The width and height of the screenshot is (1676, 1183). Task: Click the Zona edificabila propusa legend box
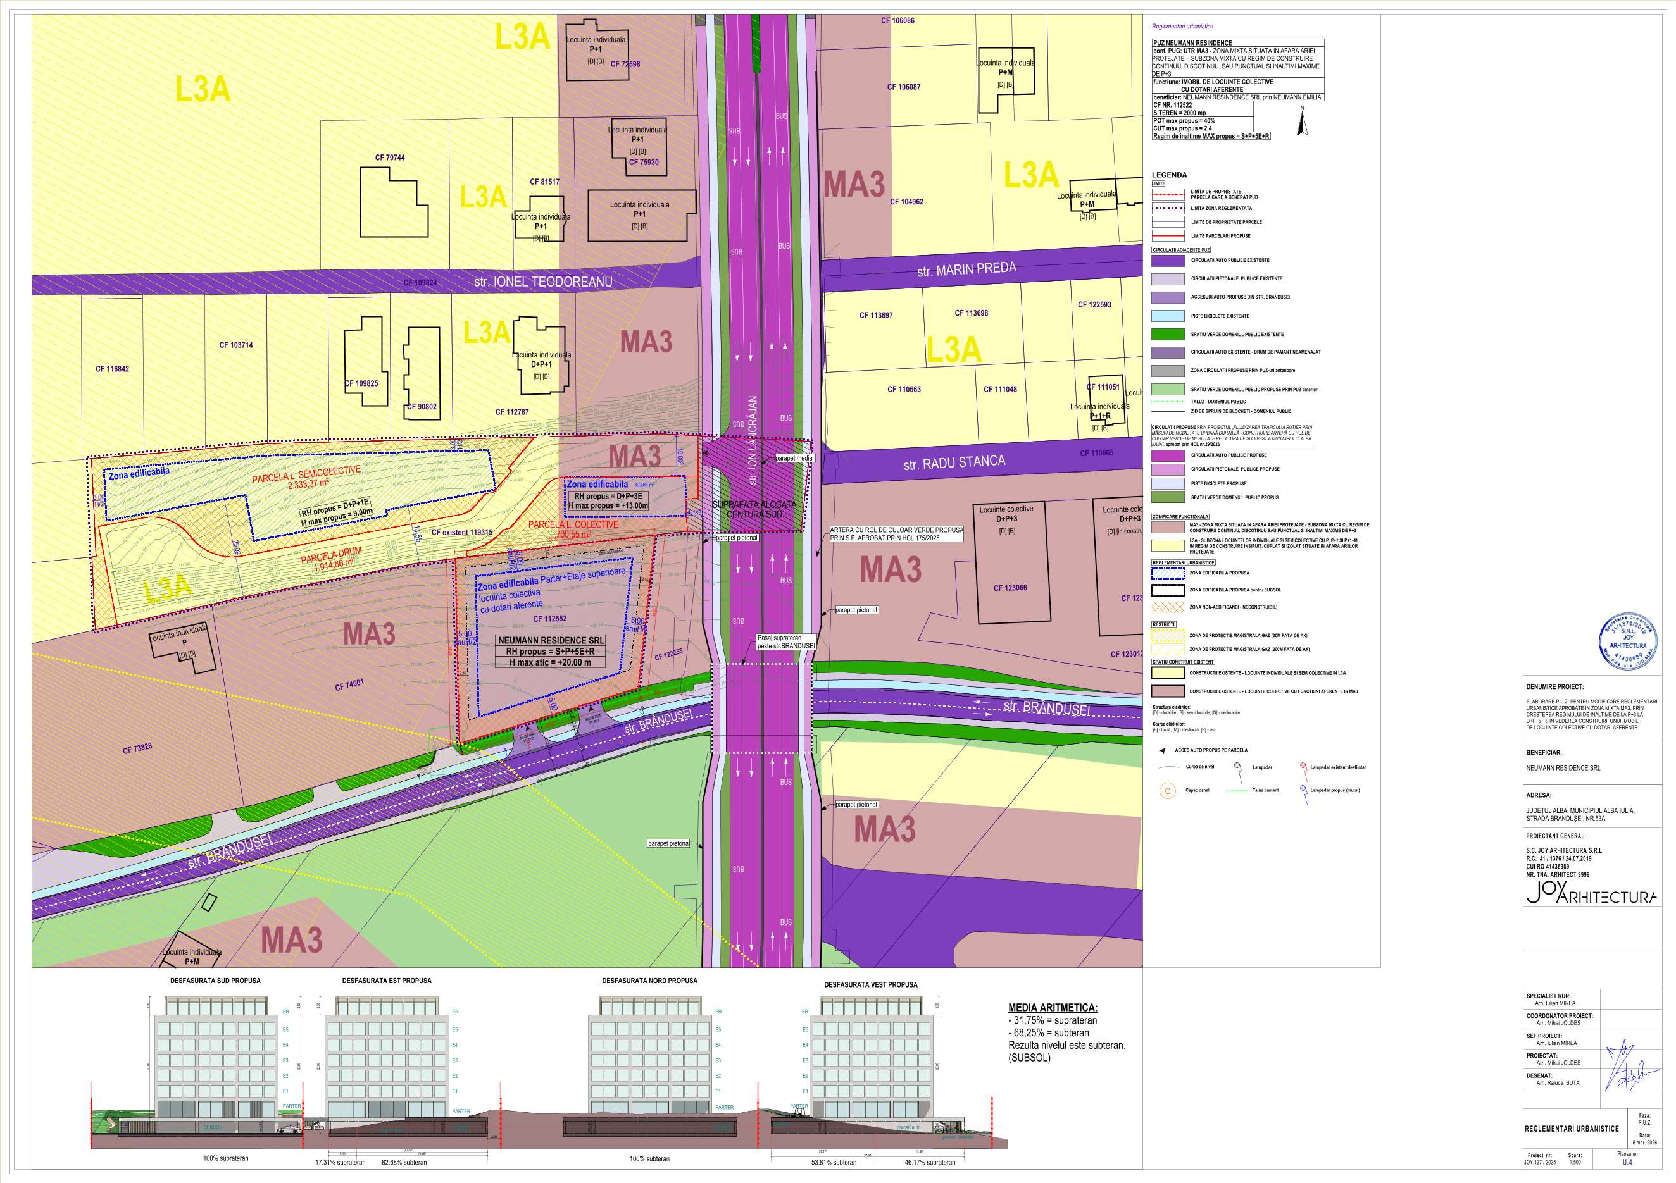pos(1167,573)
